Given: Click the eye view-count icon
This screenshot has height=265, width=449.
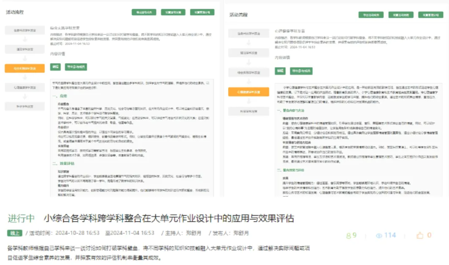Looking at the screenshot, I should click(x=379, y=235).
